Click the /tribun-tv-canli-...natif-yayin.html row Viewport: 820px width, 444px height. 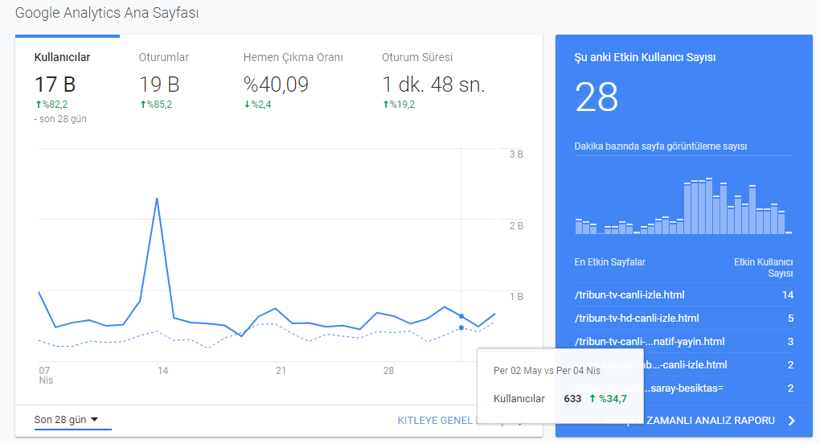[x=683, y=342]
